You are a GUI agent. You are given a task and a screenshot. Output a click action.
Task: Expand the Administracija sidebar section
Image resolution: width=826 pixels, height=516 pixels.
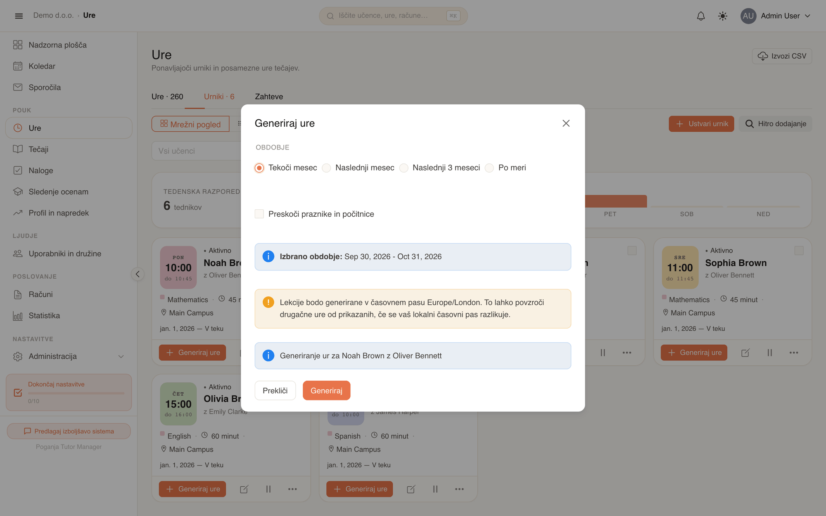[x=69, y=356]
